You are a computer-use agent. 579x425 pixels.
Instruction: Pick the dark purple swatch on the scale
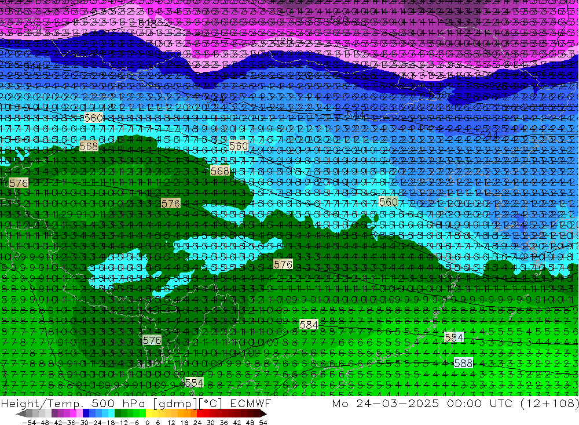point(54,413)
